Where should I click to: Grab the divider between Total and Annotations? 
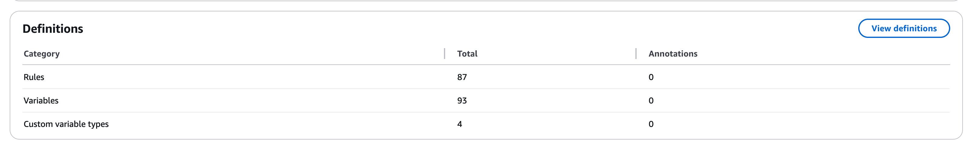pos(636,54)
